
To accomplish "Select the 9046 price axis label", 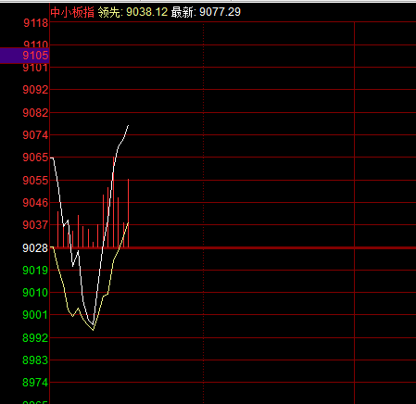I will [x=35, y=203].
